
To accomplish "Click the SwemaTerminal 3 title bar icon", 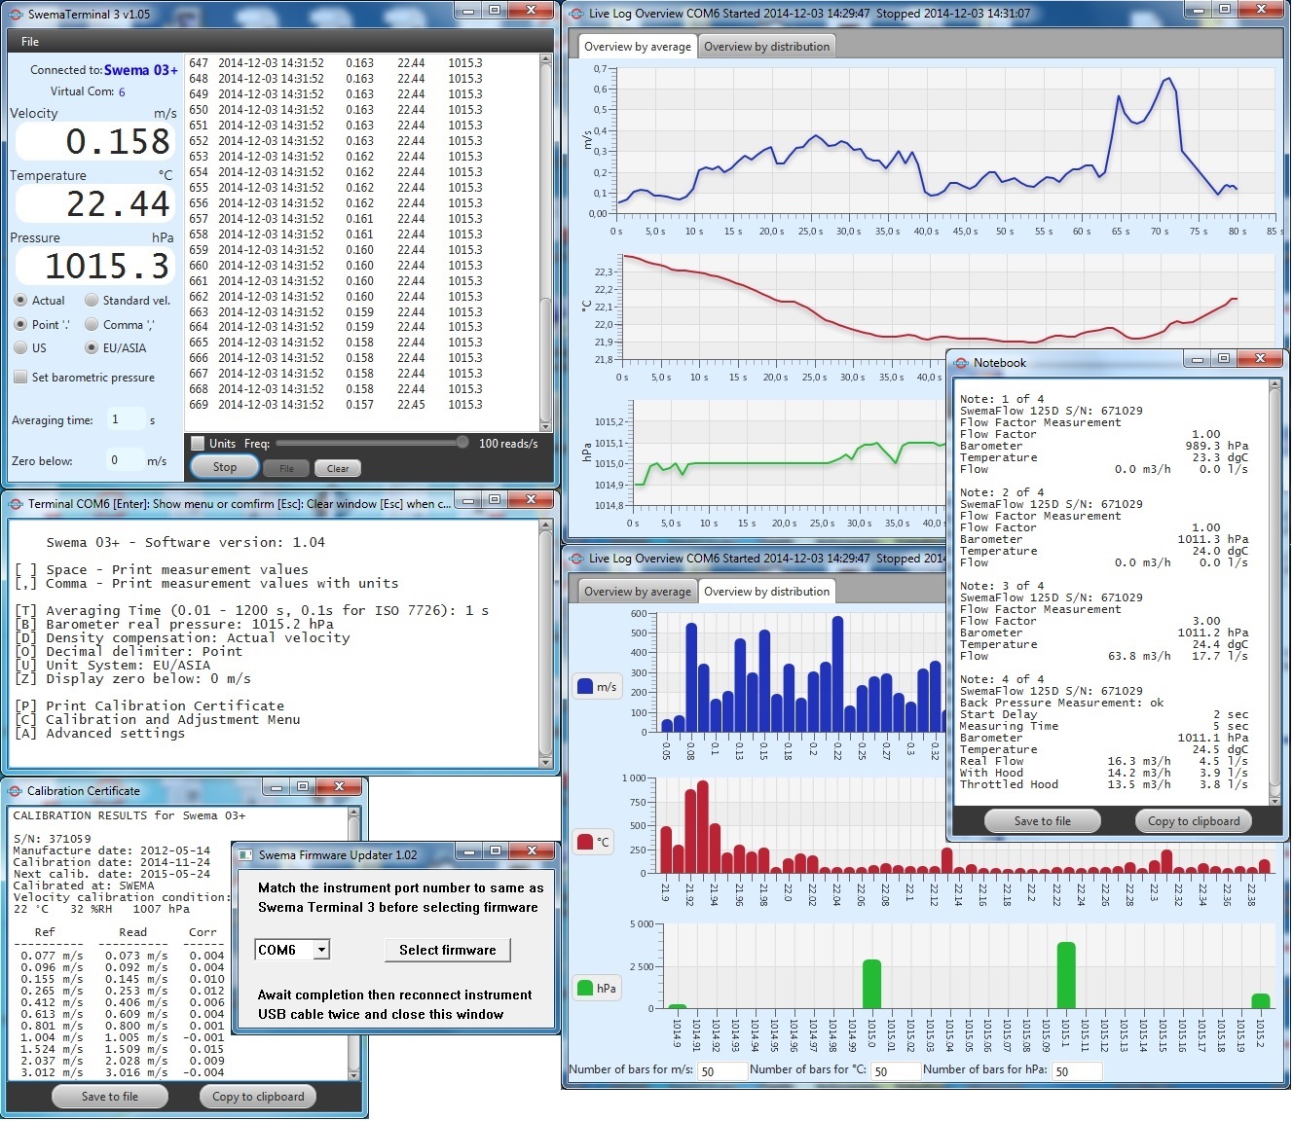I will tap(15, 14).
